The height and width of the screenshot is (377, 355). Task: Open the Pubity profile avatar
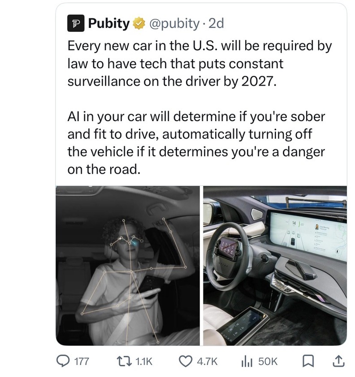pos(75,24)
